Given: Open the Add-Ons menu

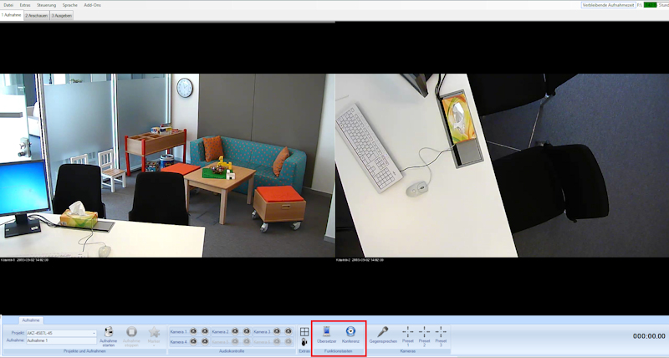Looking at the screenshot, I should tap(93, 5).
